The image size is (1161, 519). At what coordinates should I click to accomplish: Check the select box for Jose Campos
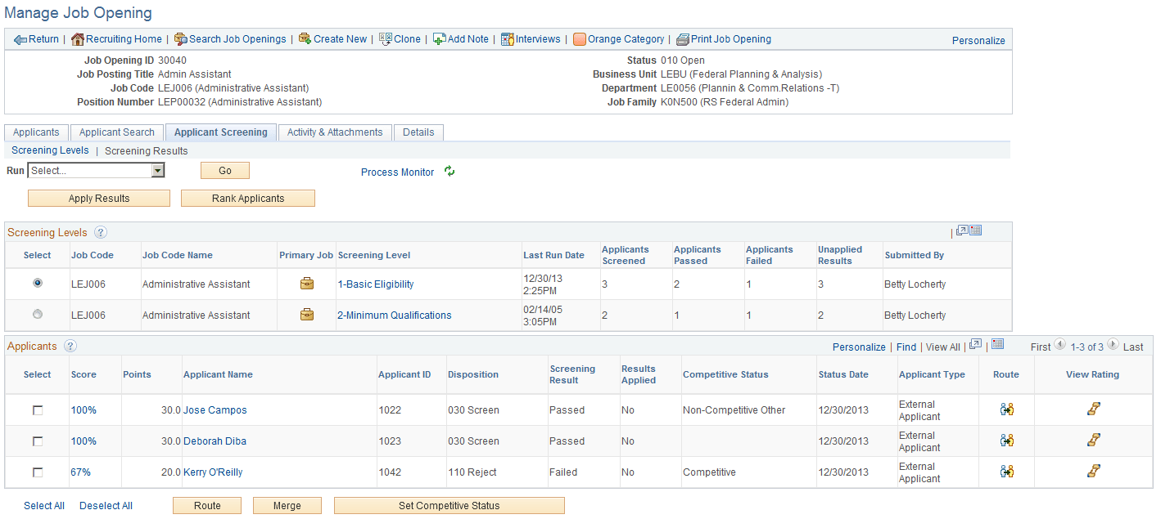point(37,409)
